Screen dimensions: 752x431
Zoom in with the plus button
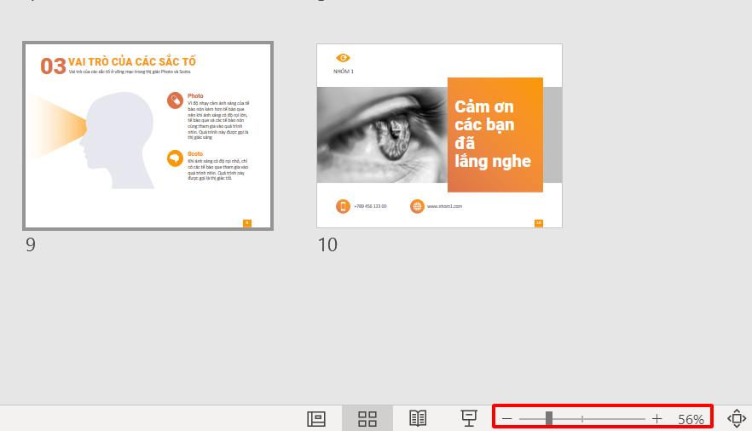pyautogui.click(x=657, y=419)
